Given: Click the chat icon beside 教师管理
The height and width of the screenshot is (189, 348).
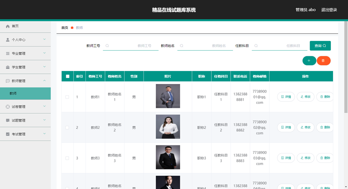Looking at the screenshot, I should coord(7,81).
